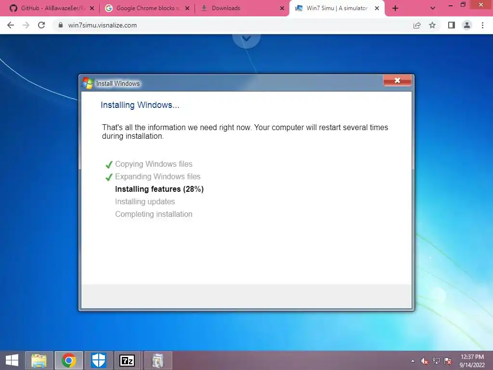This screenshot has width=493, height=370.
Task: Switch to the GitHub AliBawazeEer tab
Action: pos(50,8)
